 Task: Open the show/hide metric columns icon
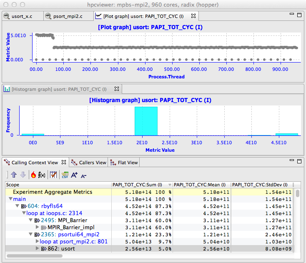pos(53,175)
